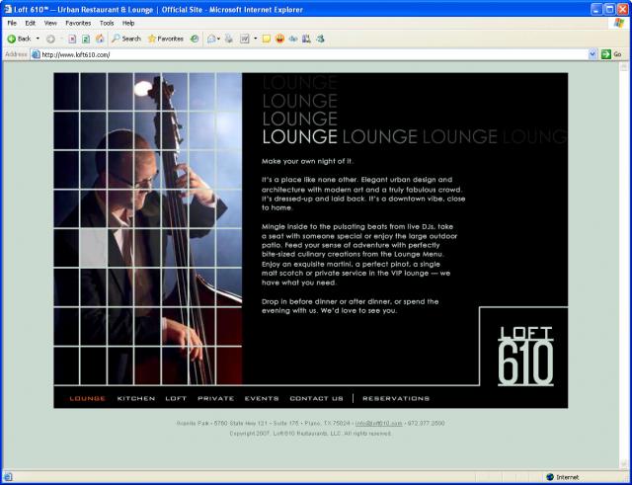Open the View menu
Viewport: 632px width, 485px height.
pyautogui.click(x=49, y=23)
